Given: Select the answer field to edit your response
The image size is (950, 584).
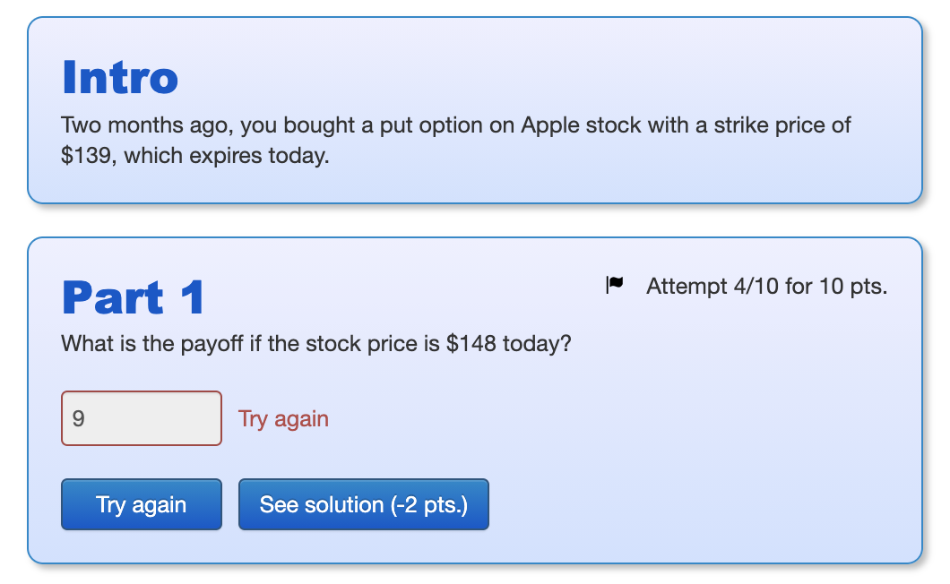Looking at the screenshot, I should pyautogui.click(x=141, y=417).
